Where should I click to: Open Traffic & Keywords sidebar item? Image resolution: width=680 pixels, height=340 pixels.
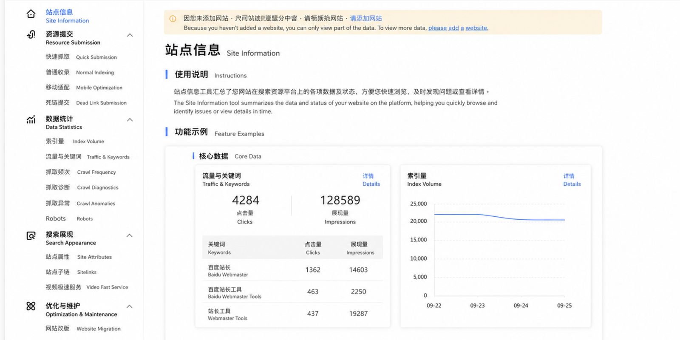pos(88,157)
